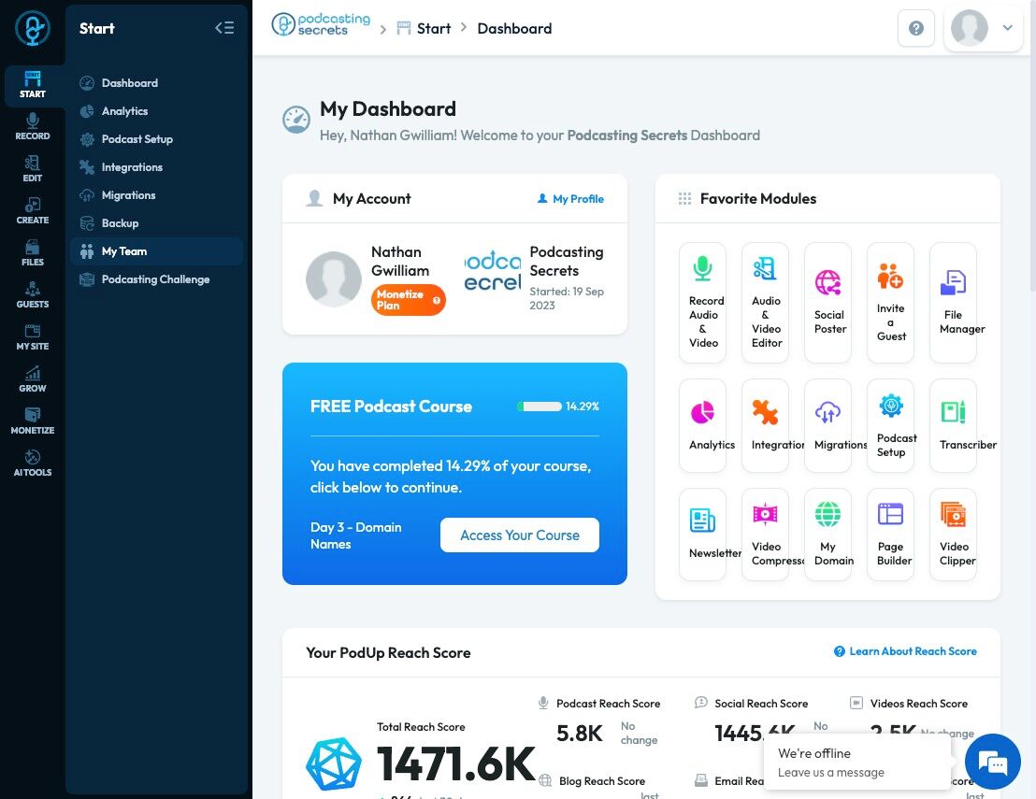Click the Access Your Course button
The width and height of the screenshot is (1036, 799).
pos(519,535)
